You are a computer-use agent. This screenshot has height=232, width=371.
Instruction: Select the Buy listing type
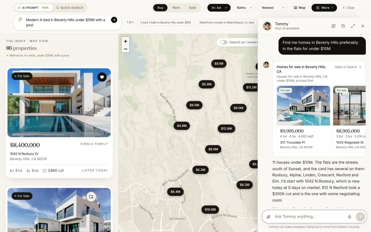(160, 8)
